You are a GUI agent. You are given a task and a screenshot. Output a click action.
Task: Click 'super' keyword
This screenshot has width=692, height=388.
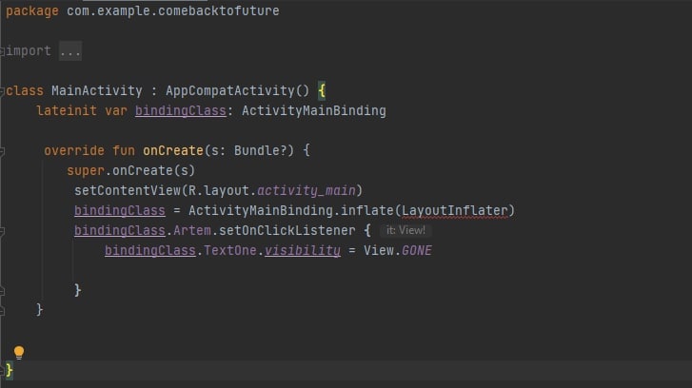click(85, 170)
